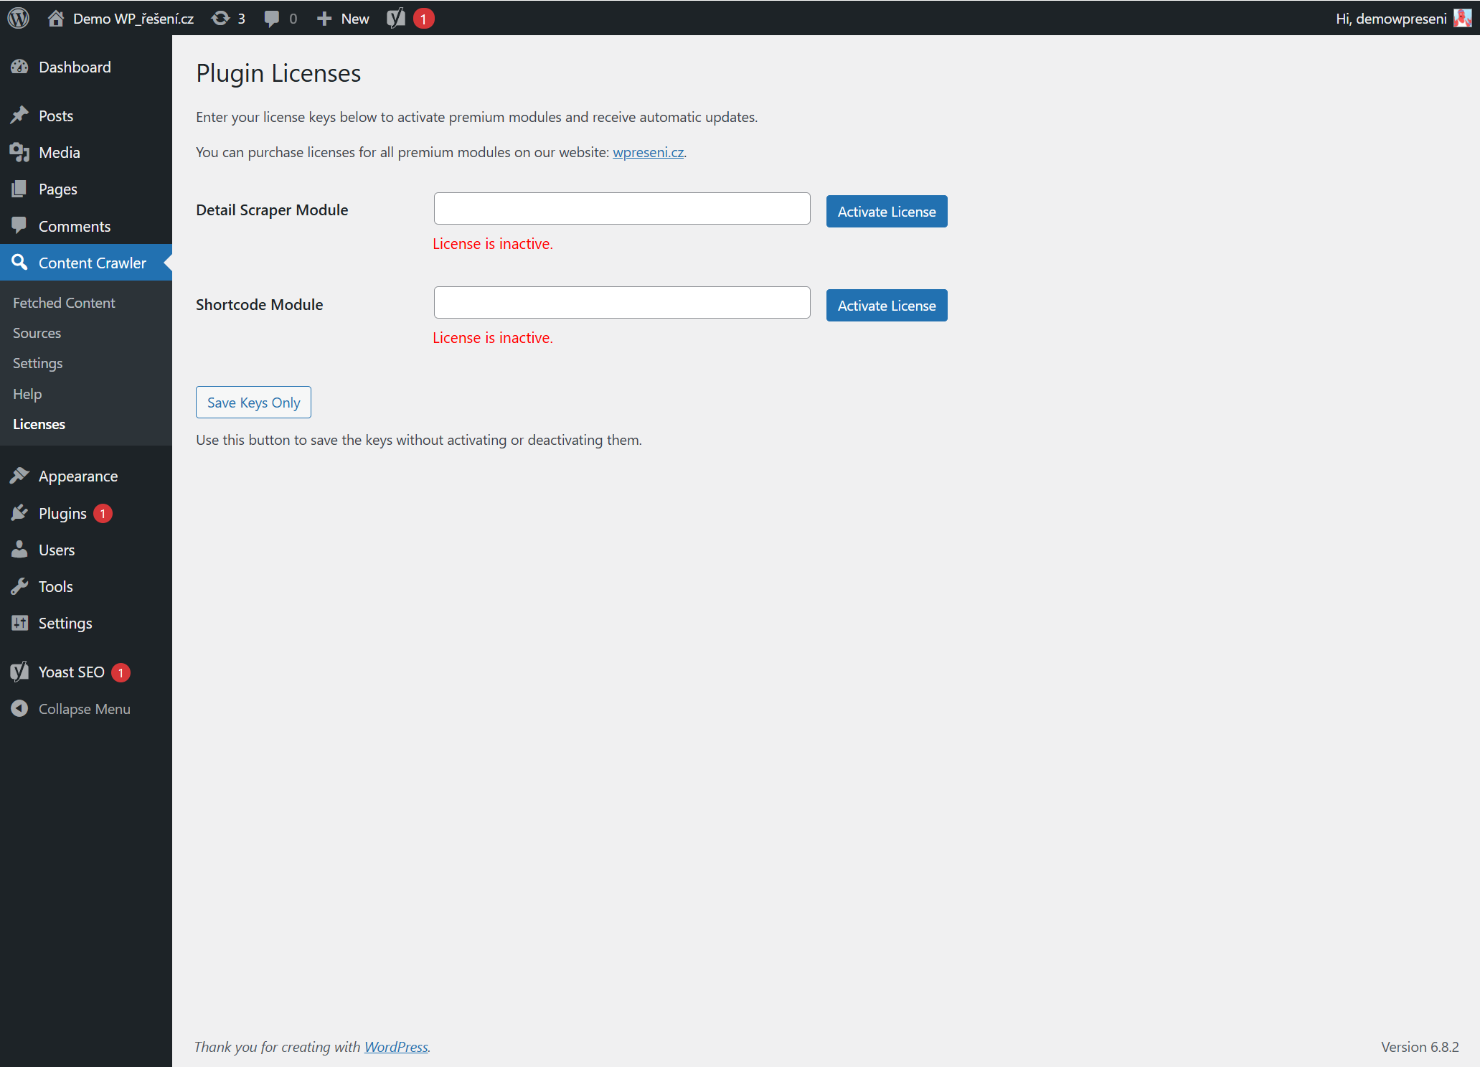
Task: Open the Hi, demowpreseni account menu
Action: point(1390,18)
